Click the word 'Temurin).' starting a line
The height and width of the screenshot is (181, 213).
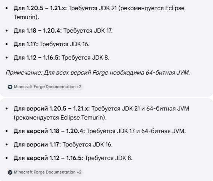[x=26, y=17]
